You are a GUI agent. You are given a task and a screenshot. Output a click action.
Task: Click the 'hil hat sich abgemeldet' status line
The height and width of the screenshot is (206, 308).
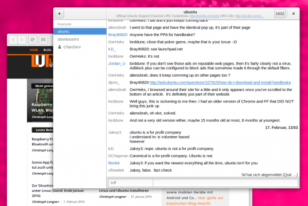click(270, 175)
